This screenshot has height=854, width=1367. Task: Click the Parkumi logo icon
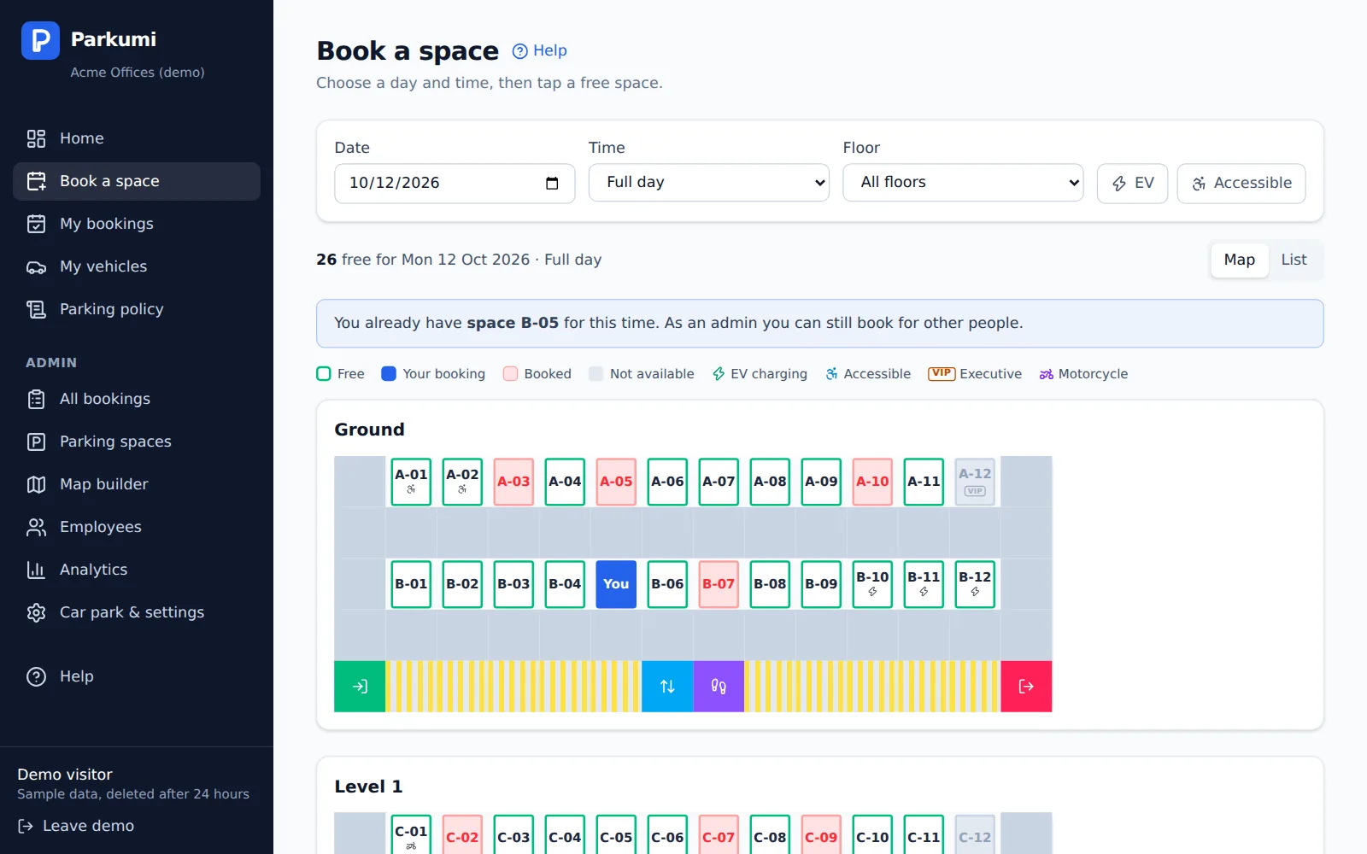[40, 40]
